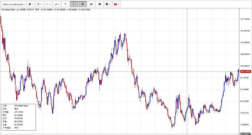
Task: Click the print chart icon
Action: [x=100, y=4]
